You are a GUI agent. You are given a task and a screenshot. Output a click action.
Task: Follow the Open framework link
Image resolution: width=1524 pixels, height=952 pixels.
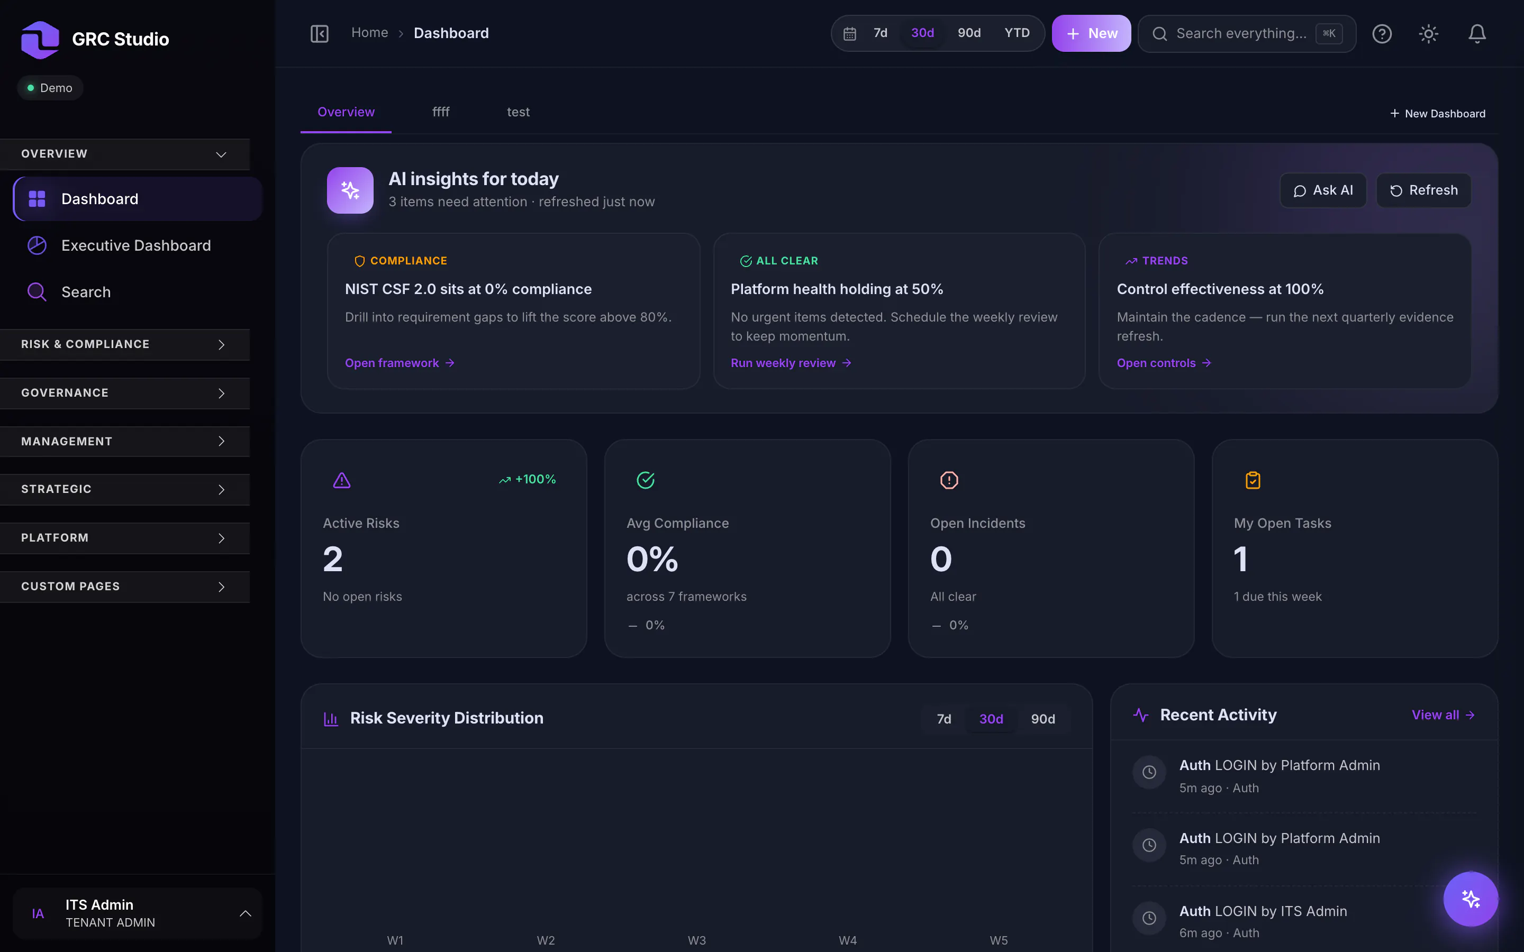pos(400,363)
